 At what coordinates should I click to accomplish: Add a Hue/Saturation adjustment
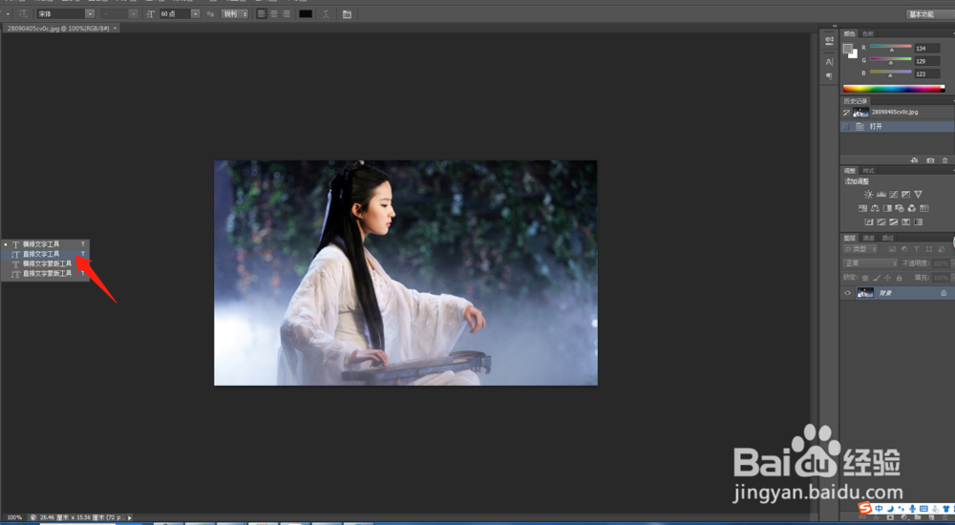862,208
